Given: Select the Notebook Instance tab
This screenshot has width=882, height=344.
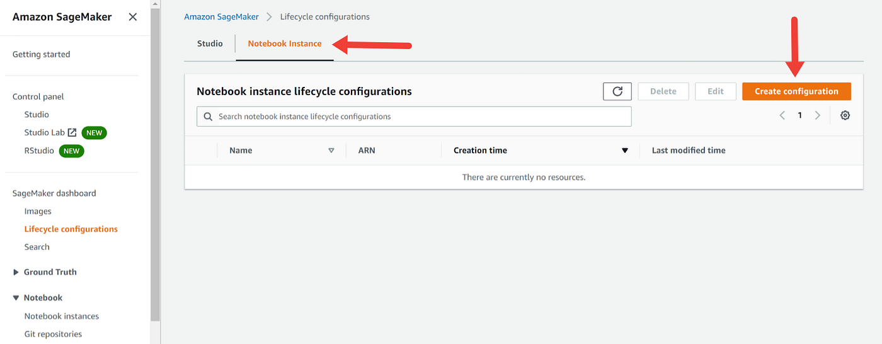Looking at the screenshot, I should click(x=285, y=43).
